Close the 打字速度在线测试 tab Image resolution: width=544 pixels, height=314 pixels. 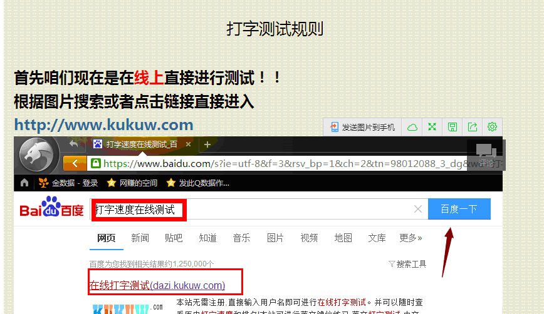(x=189, y=144)
